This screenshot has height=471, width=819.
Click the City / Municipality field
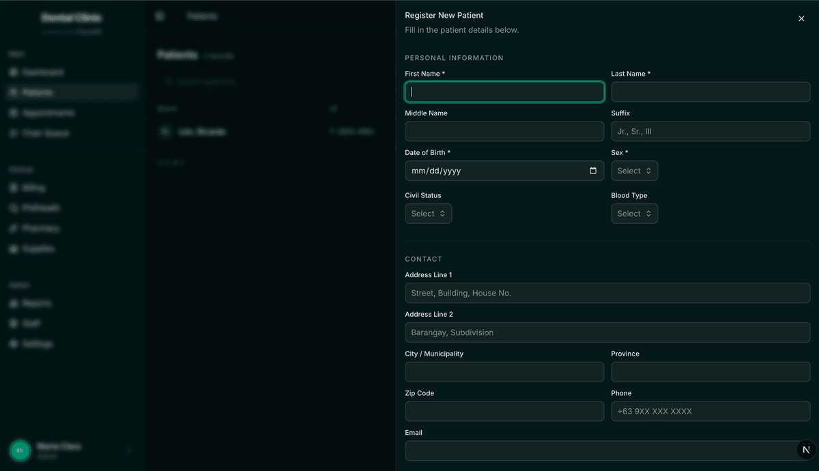[x=504, y=372]
